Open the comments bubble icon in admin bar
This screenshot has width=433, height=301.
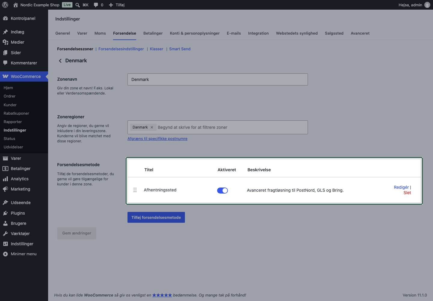coord(96,5)
